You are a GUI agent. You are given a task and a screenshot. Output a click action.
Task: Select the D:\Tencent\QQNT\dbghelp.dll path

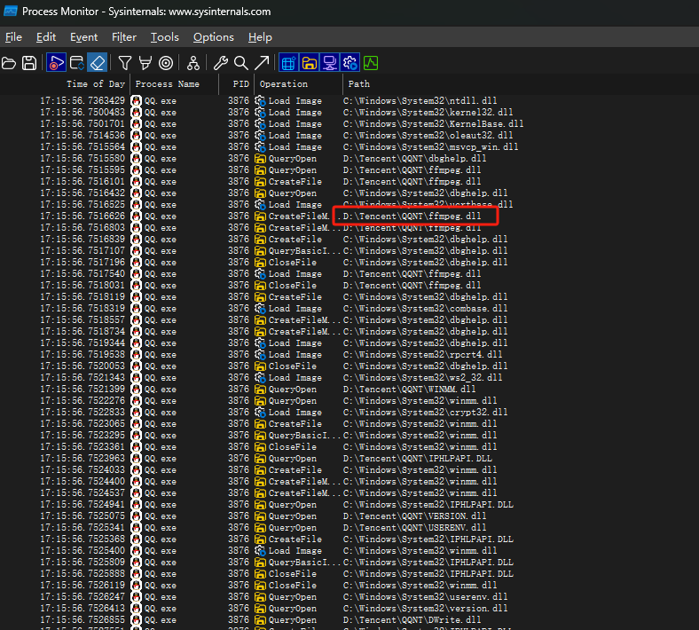[x=414, y=159]
